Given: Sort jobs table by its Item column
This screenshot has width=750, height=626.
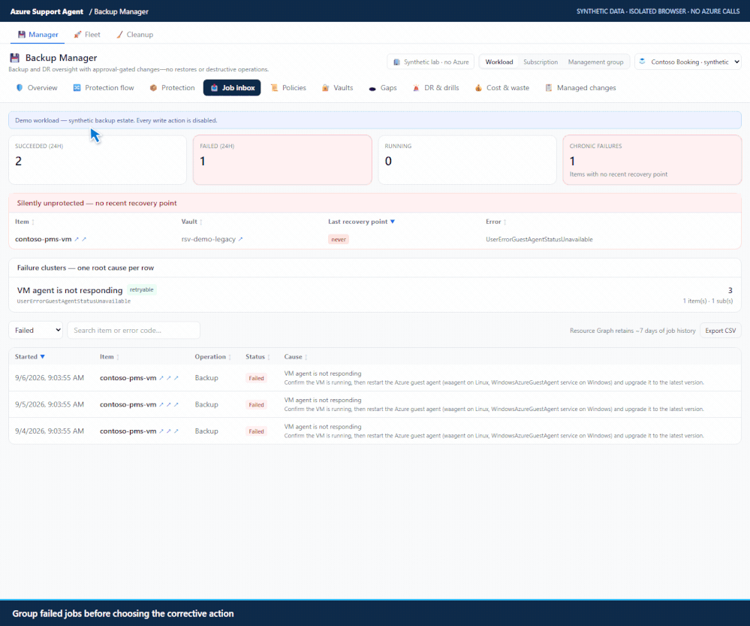Looking at the screenshot, I should coord(110,357).
